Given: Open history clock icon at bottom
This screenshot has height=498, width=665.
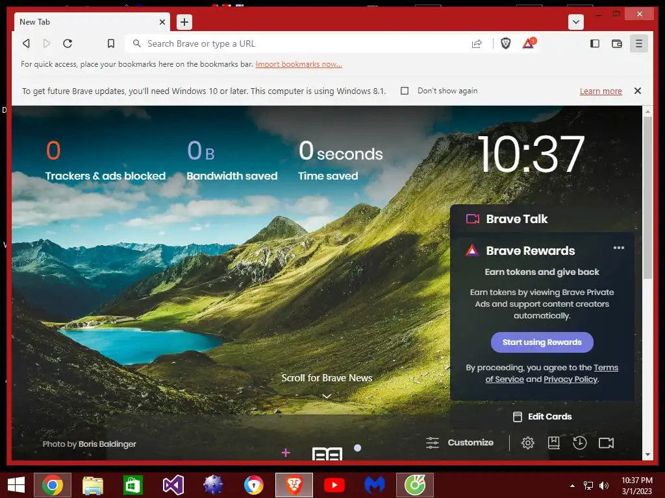Looking at the screenshot, I should point(579,443).
